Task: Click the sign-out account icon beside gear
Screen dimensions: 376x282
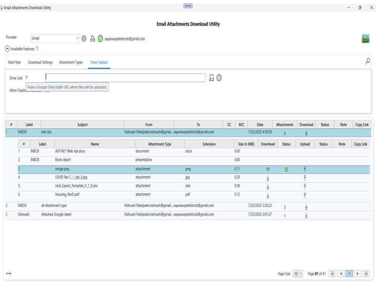Action: coord(92,38)
